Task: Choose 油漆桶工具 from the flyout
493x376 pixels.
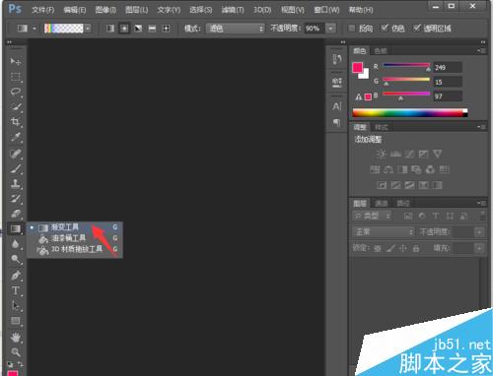Action: click(x=74, y=238)
